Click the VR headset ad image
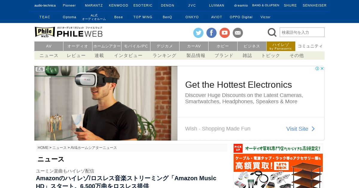 [x=106, y=103]
